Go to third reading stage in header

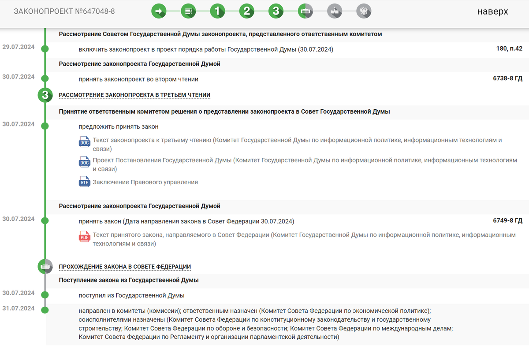coord(276,11)
